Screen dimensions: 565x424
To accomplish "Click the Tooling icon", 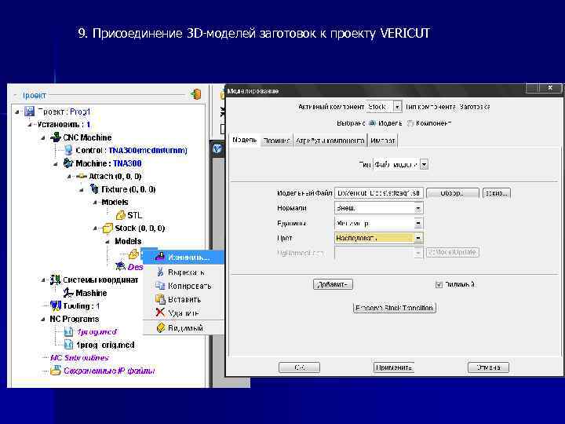I will click(x=56, y=305).
